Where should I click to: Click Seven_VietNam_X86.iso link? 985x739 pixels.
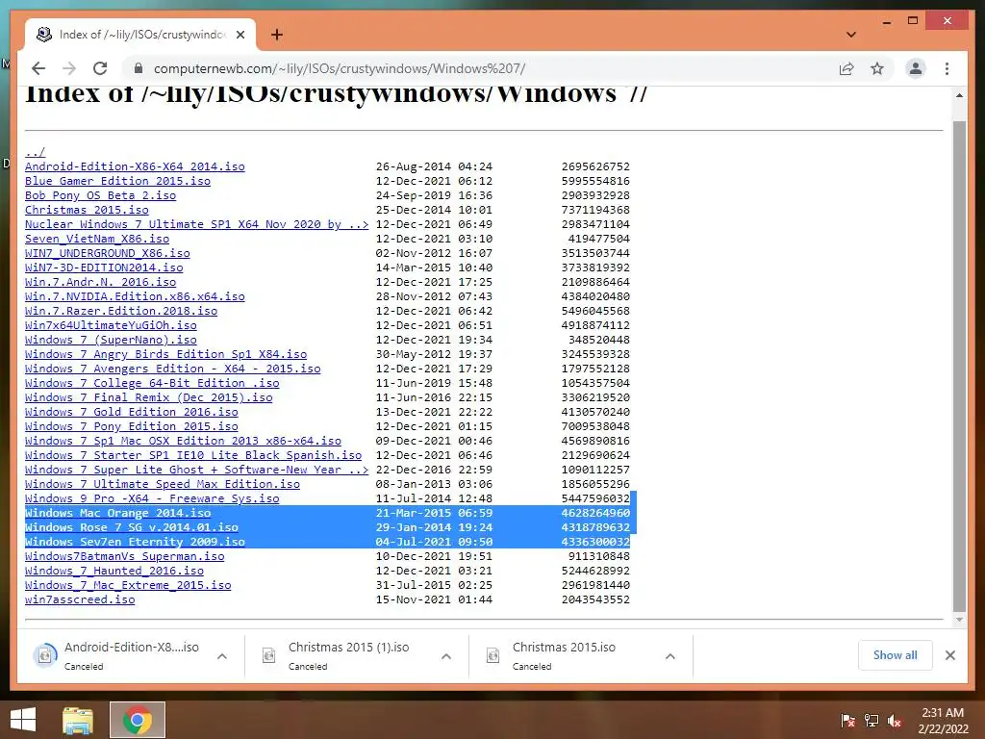click(97, 239)
